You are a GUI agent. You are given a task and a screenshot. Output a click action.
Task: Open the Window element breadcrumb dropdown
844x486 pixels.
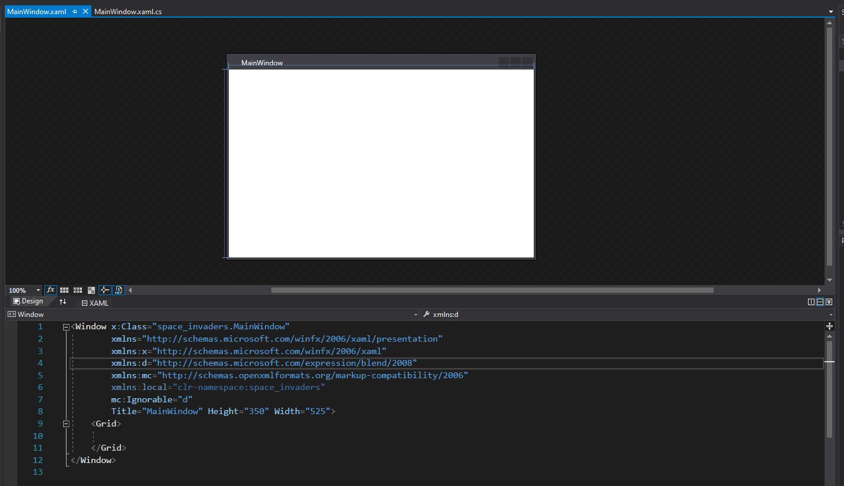coord(415,314)
